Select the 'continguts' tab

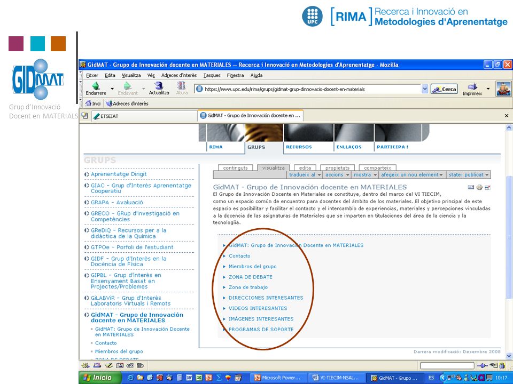[x=235, y=168]
